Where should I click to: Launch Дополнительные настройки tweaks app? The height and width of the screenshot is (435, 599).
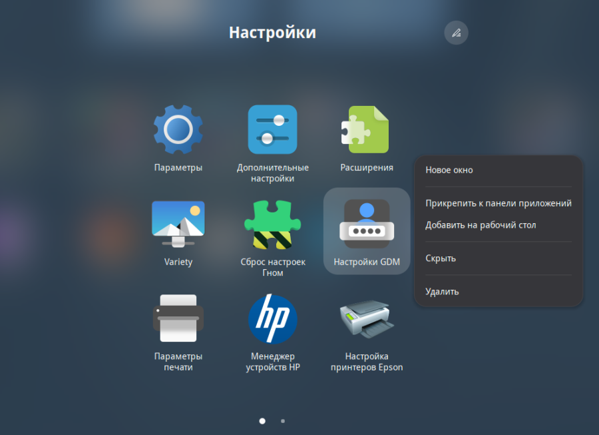[272, 130]
